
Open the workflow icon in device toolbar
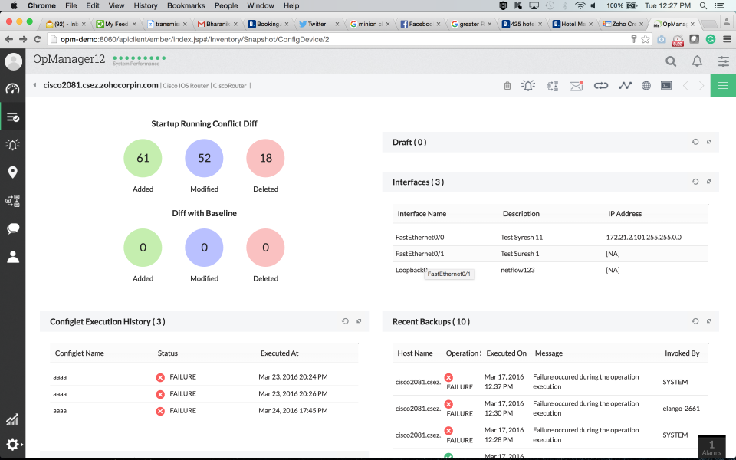tap(552, 85)
